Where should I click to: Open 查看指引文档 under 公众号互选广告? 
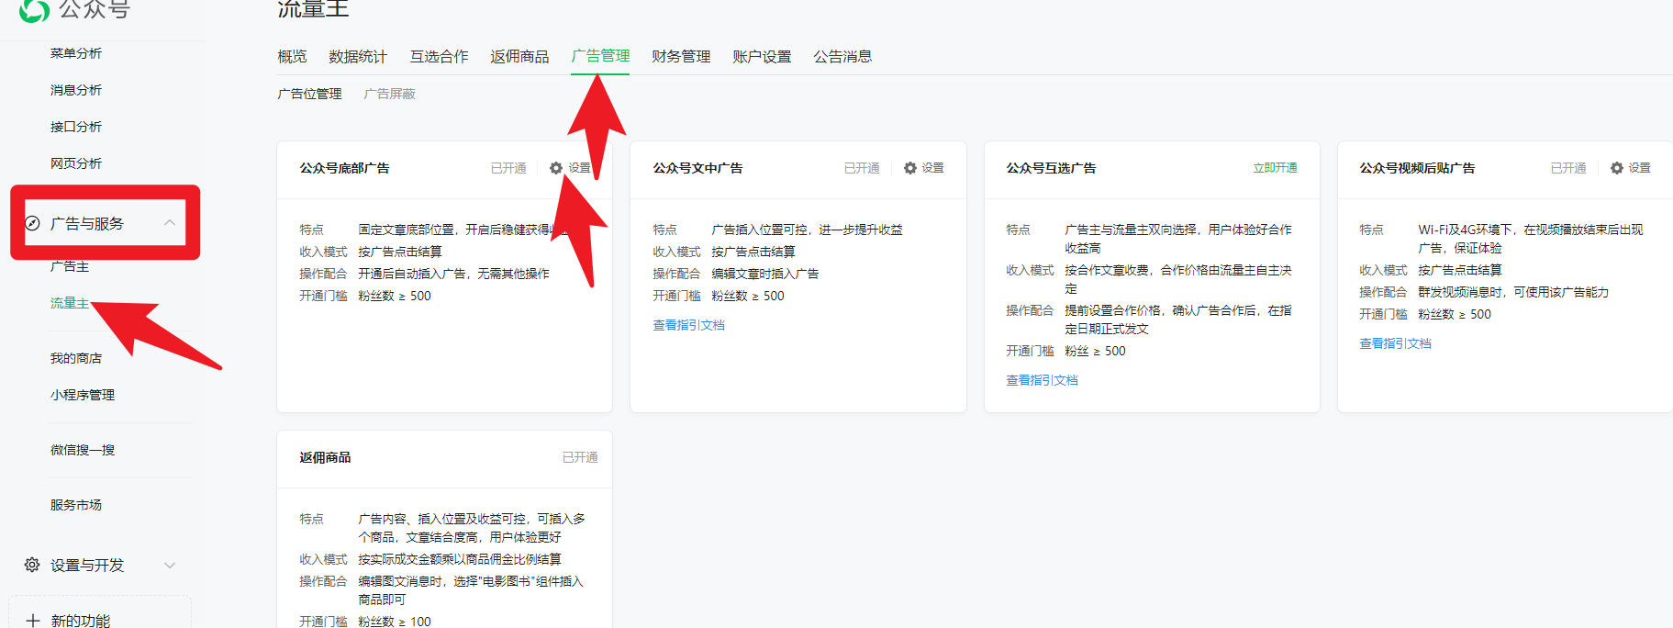1042,380
